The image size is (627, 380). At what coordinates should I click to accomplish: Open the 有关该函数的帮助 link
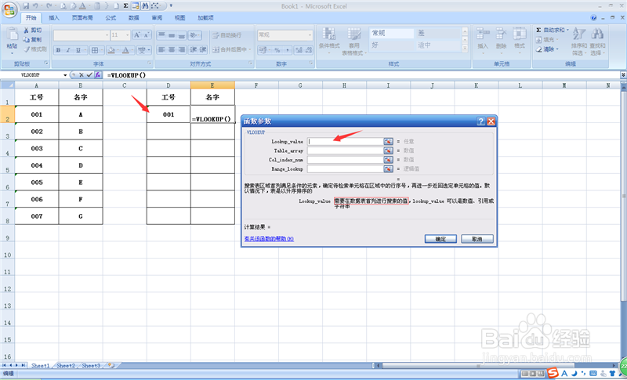click(269, 239)
